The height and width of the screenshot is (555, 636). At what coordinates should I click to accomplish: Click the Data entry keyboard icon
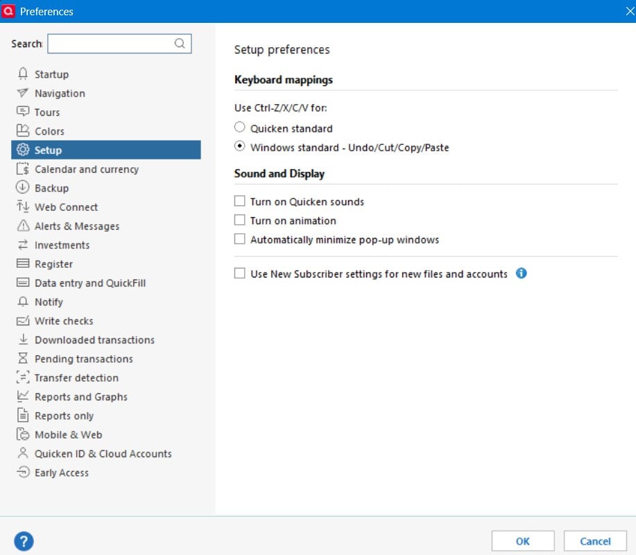coord(23,282)
